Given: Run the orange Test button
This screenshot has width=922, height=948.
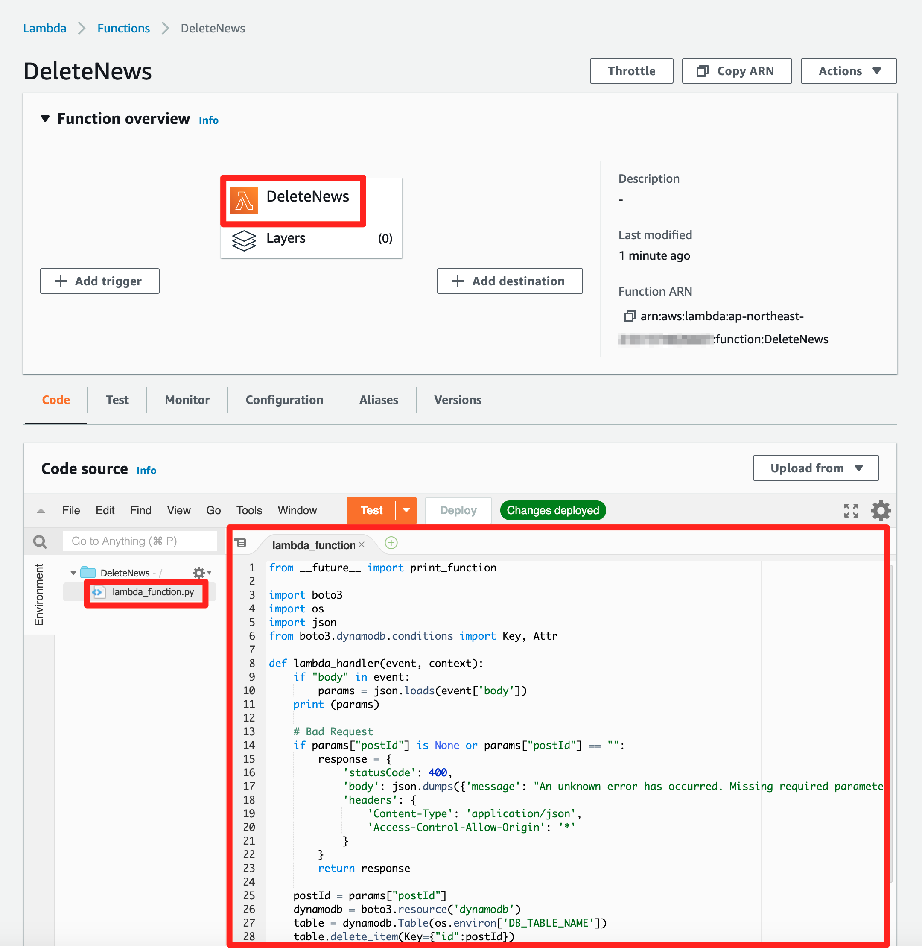Looking at the screenshot, I should [371, 510].
